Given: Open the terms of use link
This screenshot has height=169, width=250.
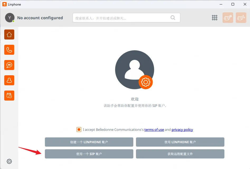Looking at the screenshot, I should (x=154, y=130).
